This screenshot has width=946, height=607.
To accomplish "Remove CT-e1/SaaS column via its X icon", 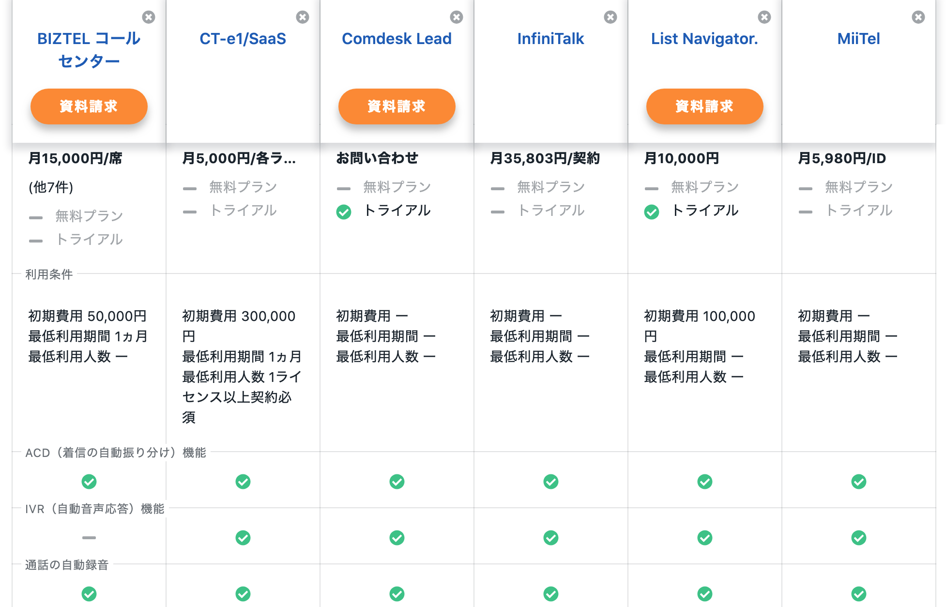I will (303, 16).
